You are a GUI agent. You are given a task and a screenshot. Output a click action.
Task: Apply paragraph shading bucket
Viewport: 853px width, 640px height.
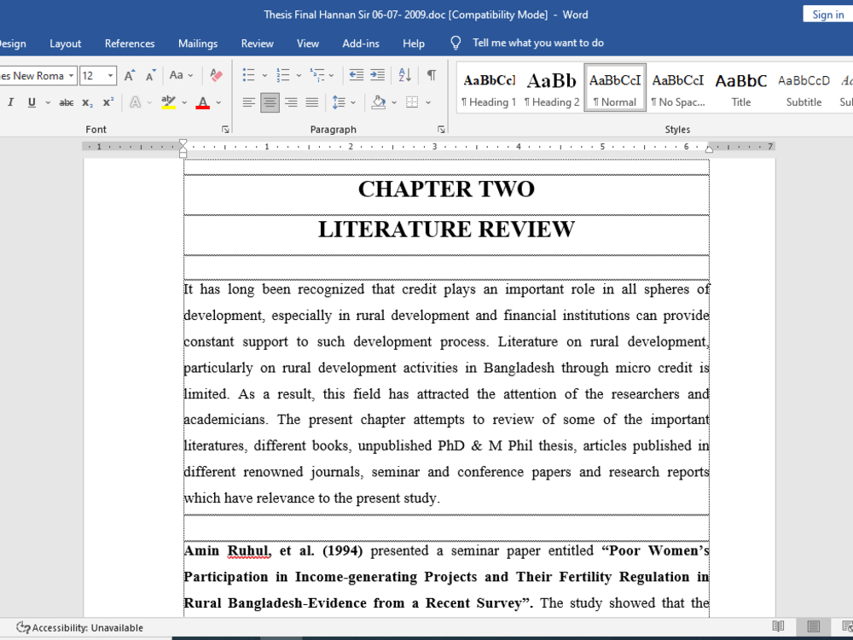[379, 102]
